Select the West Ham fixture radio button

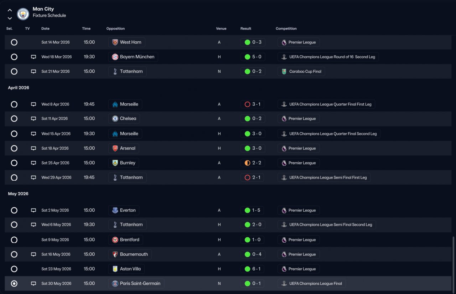14,42
